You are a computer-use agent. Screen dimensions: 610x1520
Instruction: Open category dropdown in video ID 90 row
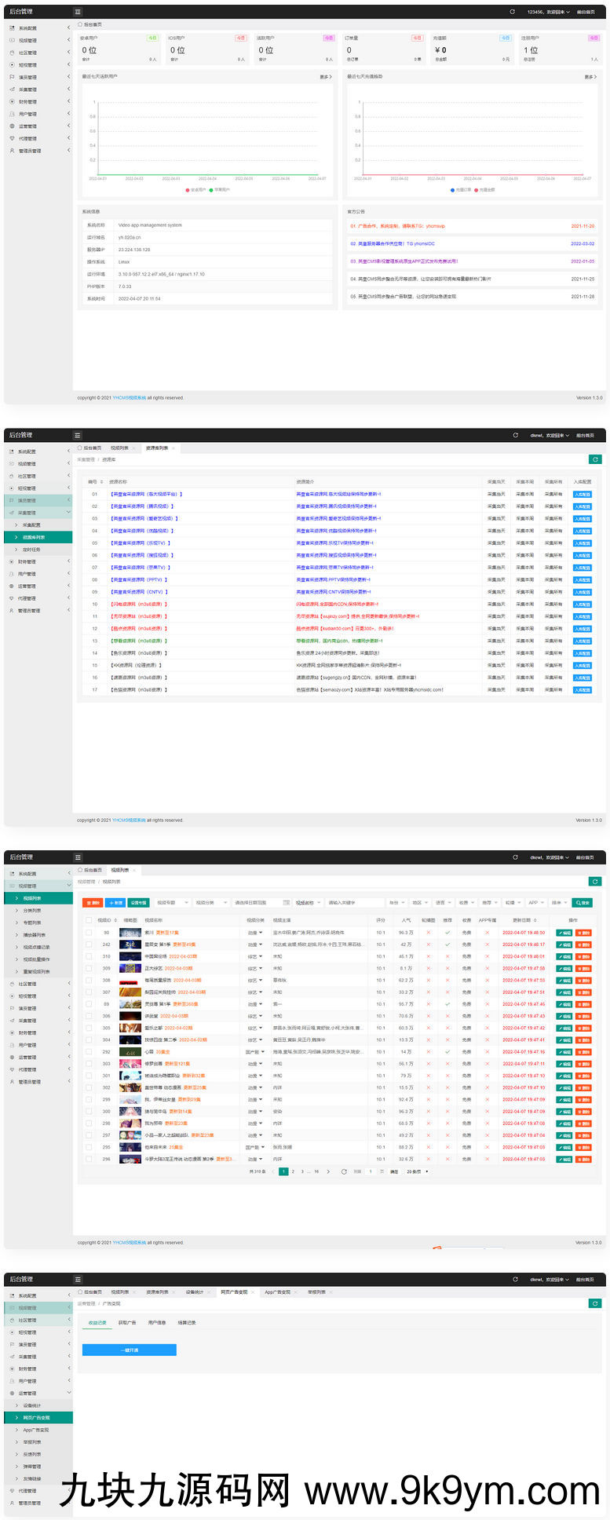pyautogui.click(x=255, y=933)
